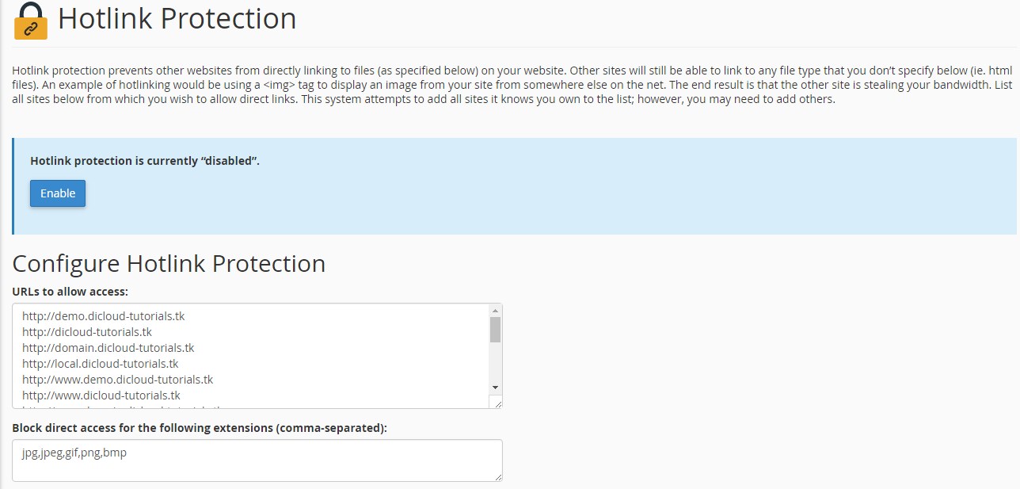Screen dimensions: 1020x489
Task: Select http://domain.dicloud-tutorials.tk in the allow list
Action: [108, 347]
